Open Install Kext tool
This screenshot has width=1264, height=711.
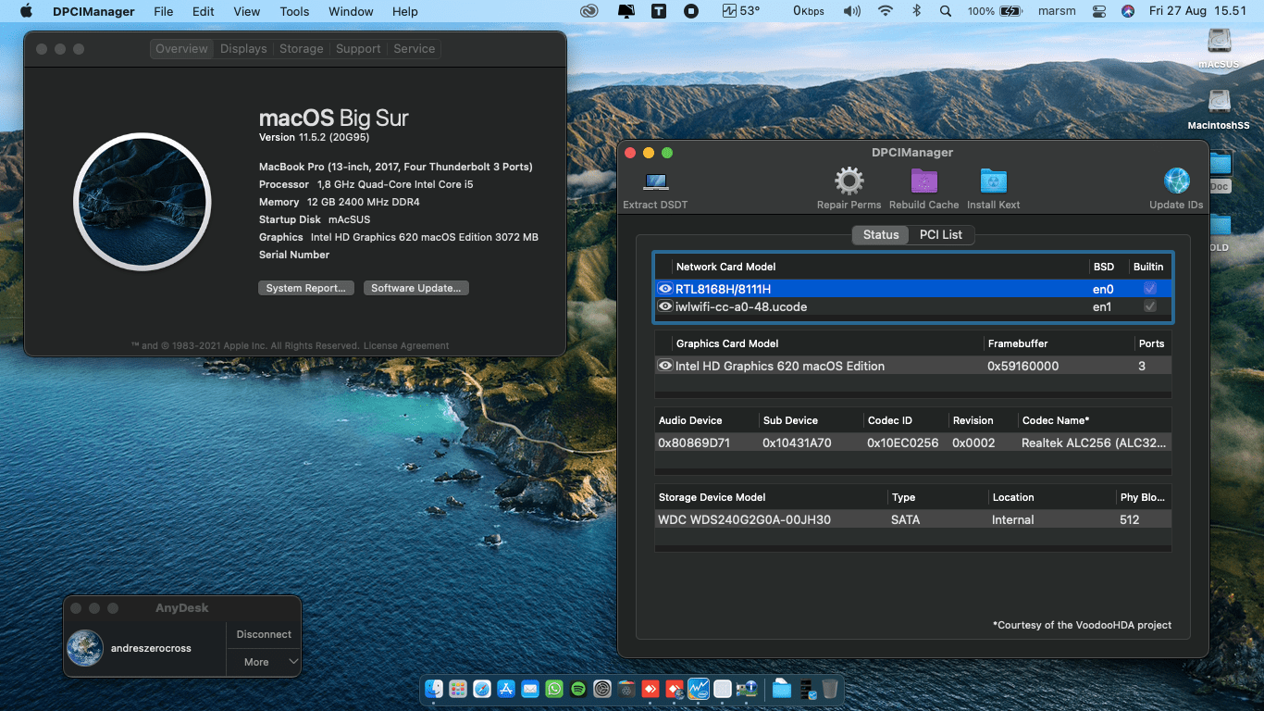click(993, 181)
